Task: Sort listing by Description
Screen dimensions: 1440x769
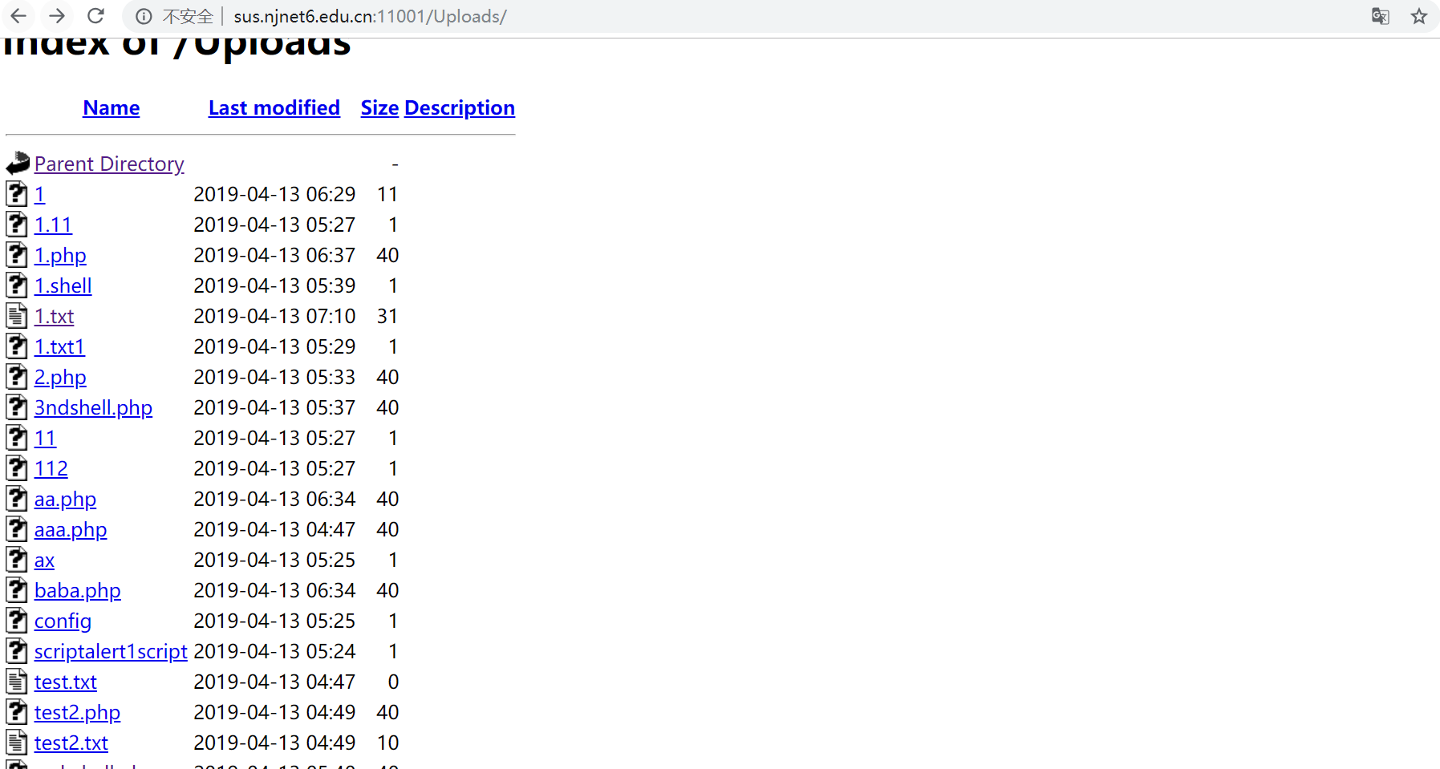Action: pyautogui.click(x=459, y=107)
